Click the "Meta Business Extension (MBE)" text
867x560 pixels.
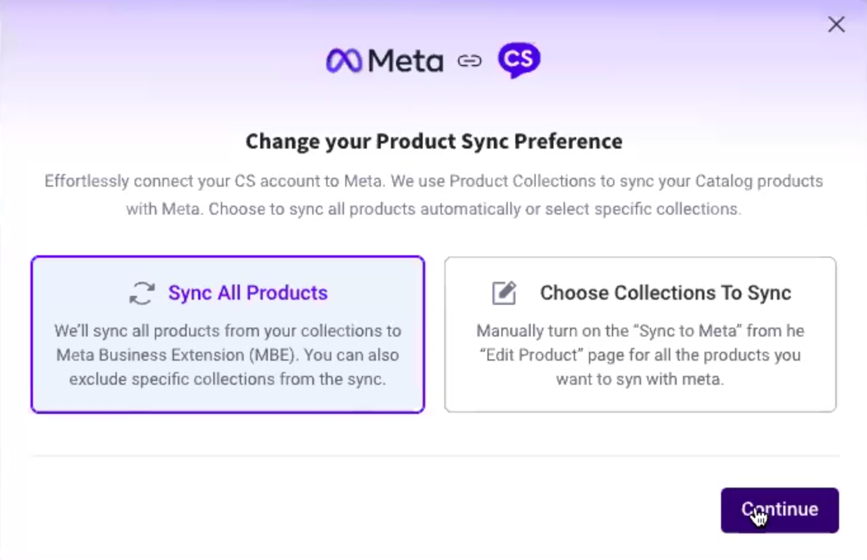(x=176, y=355)
